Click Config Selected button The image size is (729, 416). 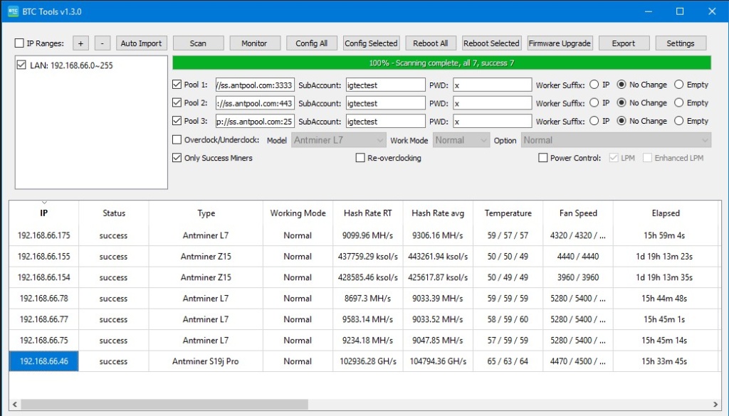pos(371,43)
